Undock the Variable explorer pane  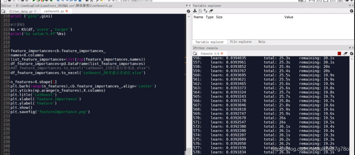350,5
